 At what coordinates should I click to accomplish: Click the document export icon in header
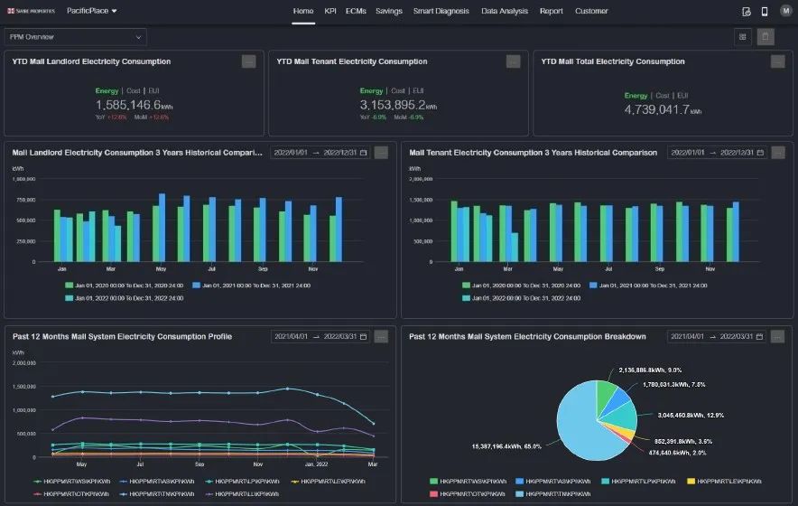pyautogui.click(x=746, y=11)
